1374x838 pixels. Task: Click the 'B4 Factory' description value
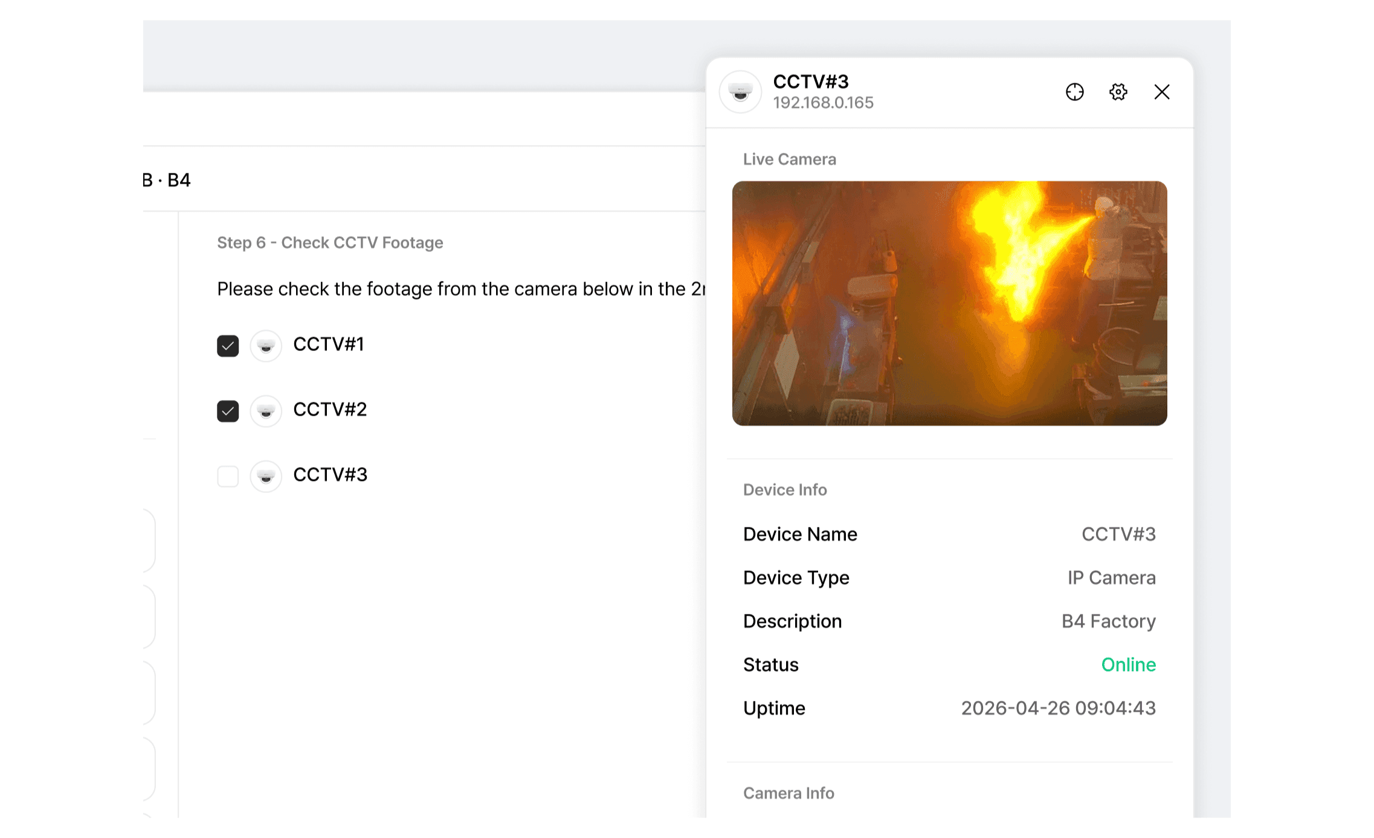(1108, 621)
